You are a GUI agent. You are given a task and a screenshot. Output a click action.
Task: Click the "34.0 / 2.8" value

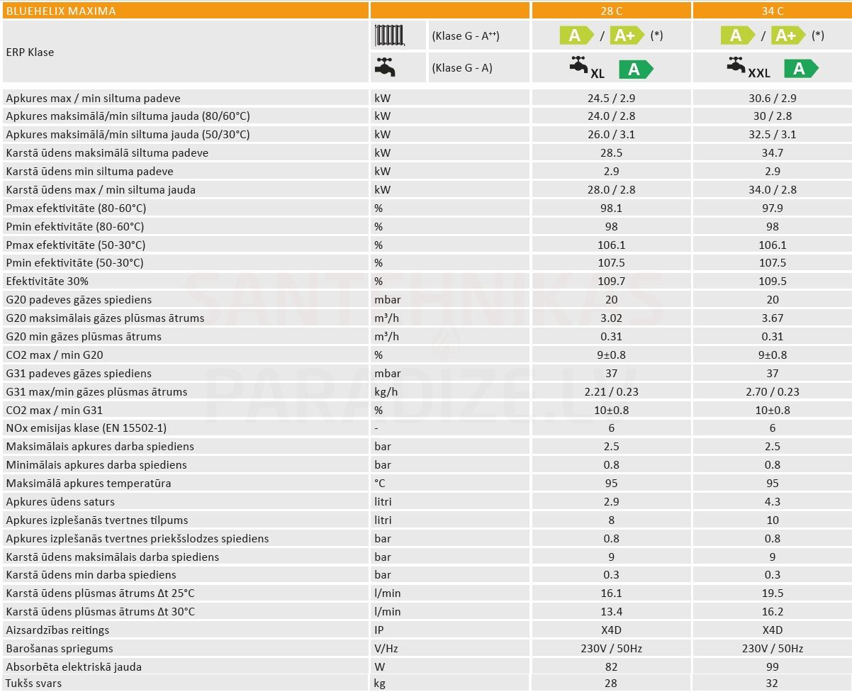pyautogui.click(x=773, y=190)
